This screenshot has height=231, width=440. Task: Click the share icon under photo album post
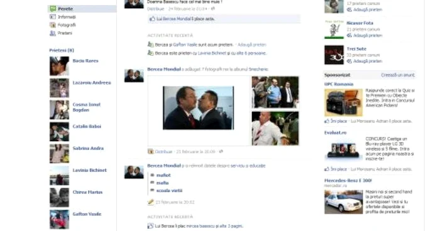click(221, 151)
